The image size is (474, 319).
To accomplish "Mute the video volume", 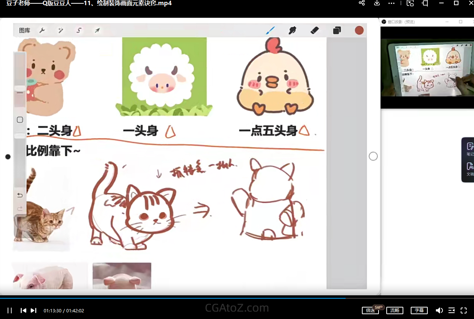I will tap(439, 310).
